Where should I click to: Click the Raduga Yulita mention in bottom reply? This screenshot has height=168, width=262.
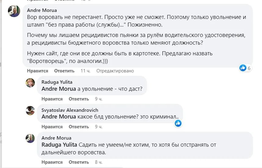59,144
